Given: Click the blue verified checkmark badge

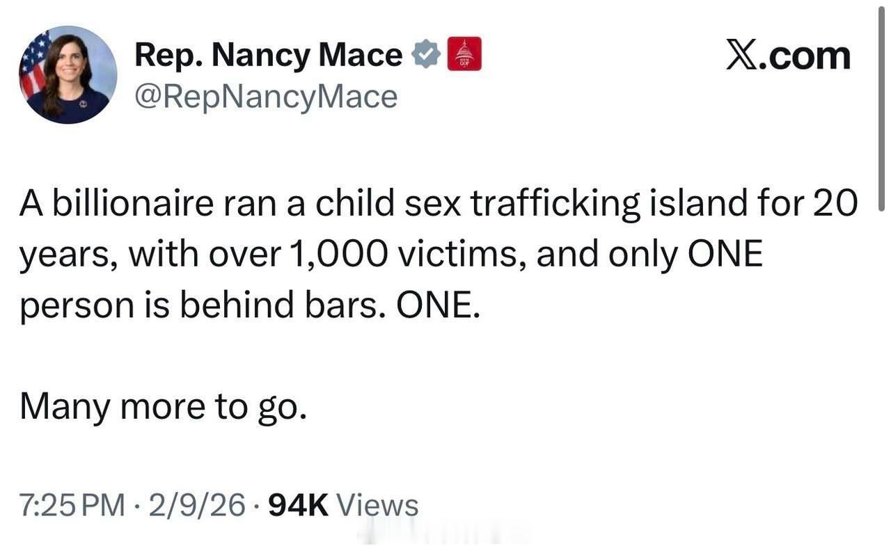Looking at the screenshot, I should tap(425, 54).
